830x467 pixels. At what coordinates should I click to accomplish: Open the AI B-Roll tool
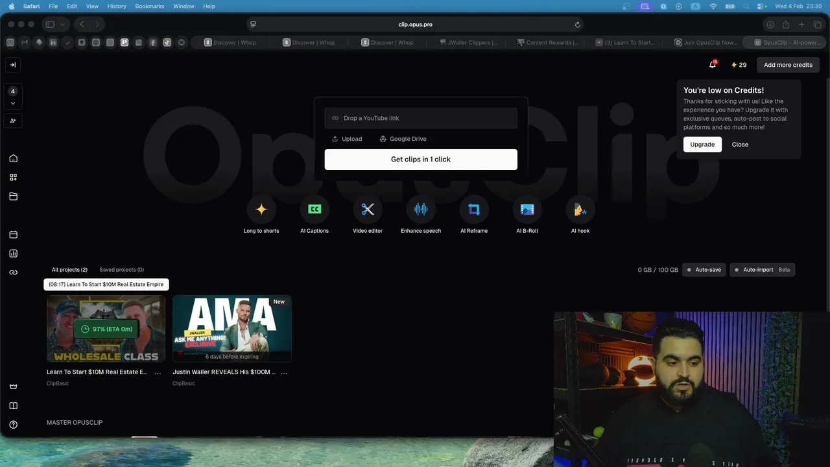(x=527, y=210)
